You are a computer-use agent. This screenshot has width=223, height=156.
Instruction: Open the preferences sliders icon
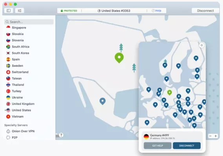(20, 11)
